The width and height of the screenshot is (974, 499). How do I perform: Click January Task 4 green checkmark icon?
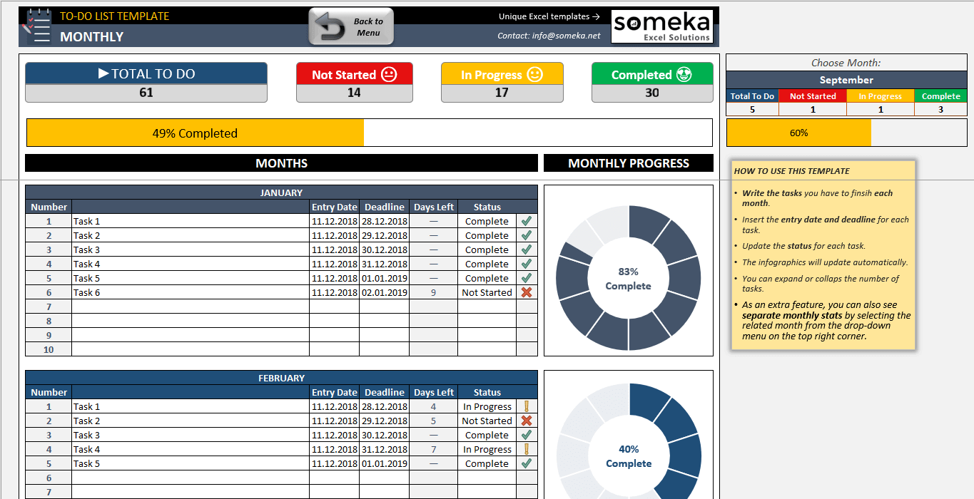527,264
